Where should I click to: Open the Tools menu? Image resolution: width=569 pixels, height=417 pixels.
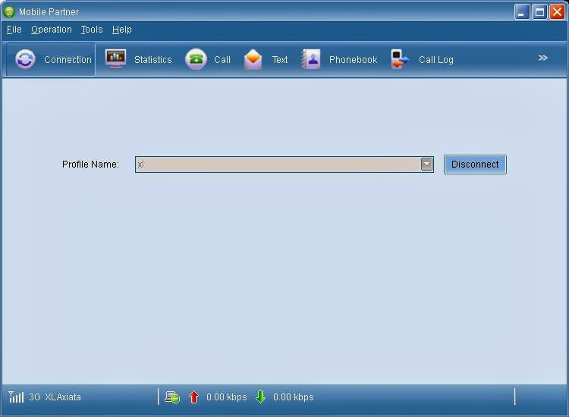pos(92,30)
